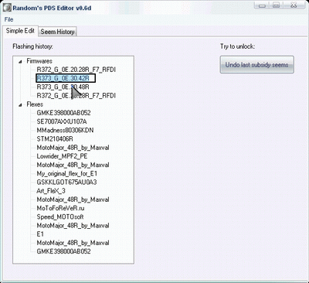
Task: Select MotoMajor_48R_by_Maxval below Lowrider_MPF2_PE
Action: click(73, 165)
